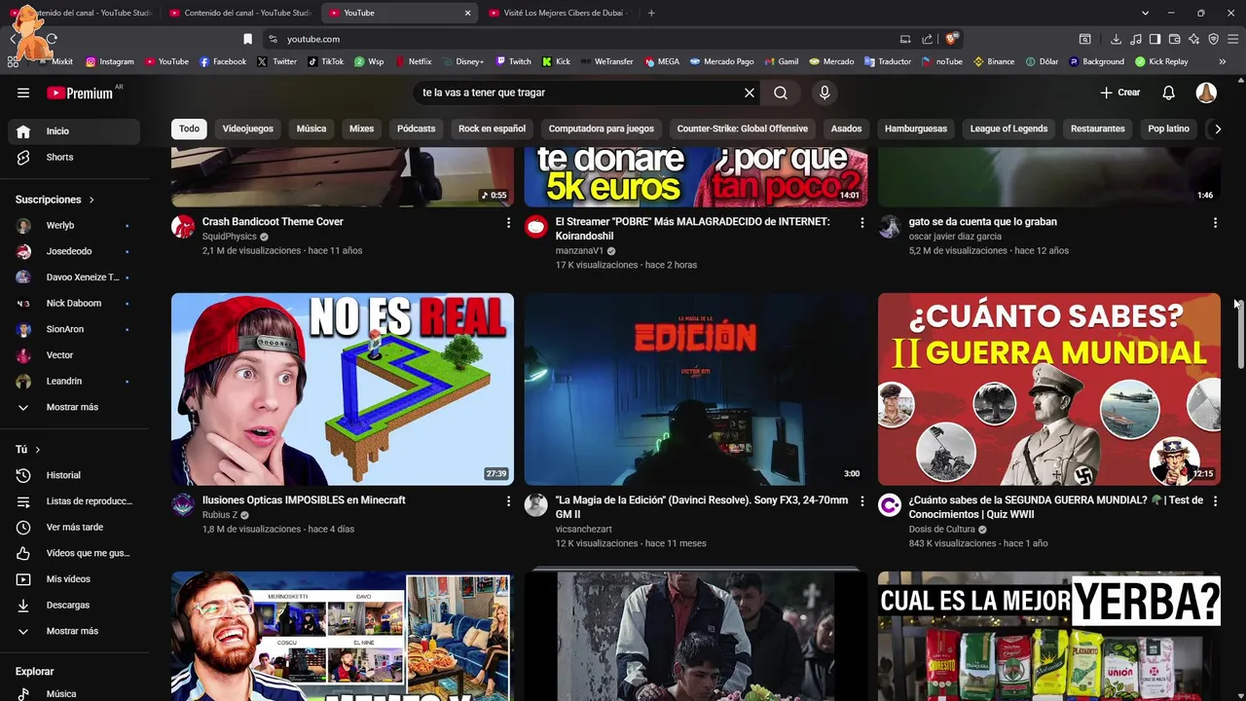Open browser downloads icon

click(x=1116, y=39)
